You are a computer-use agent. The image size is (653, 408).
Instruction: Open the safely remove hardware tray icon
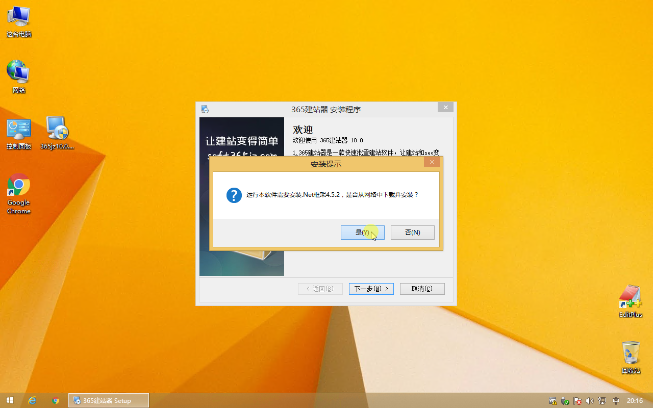565,401
